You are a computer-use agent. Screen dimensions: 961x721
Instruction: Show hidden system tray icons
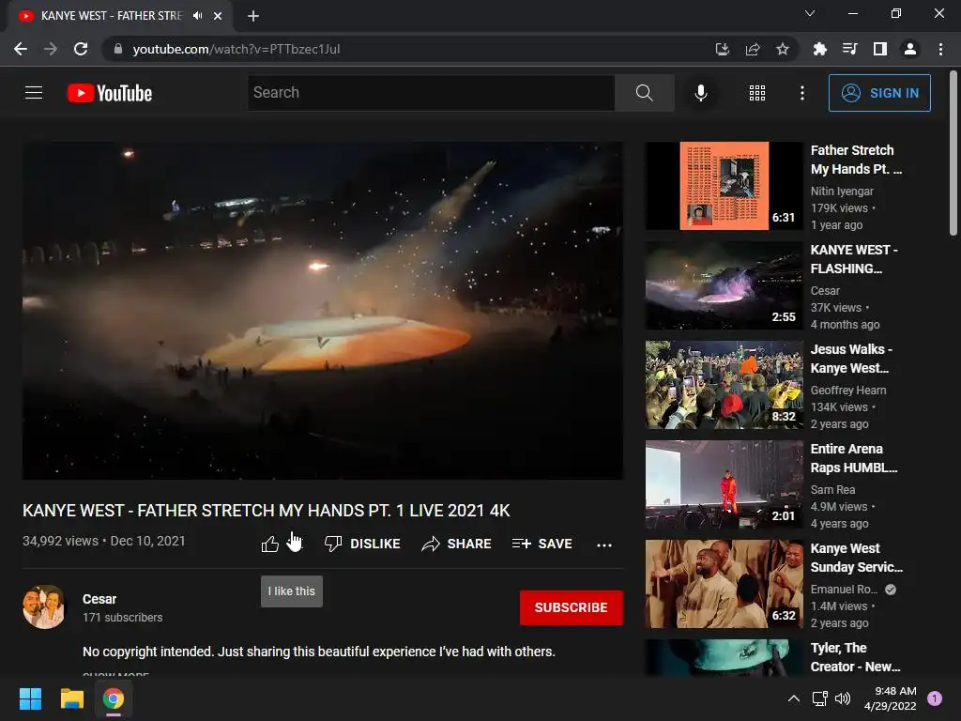(x=794, y=698)
